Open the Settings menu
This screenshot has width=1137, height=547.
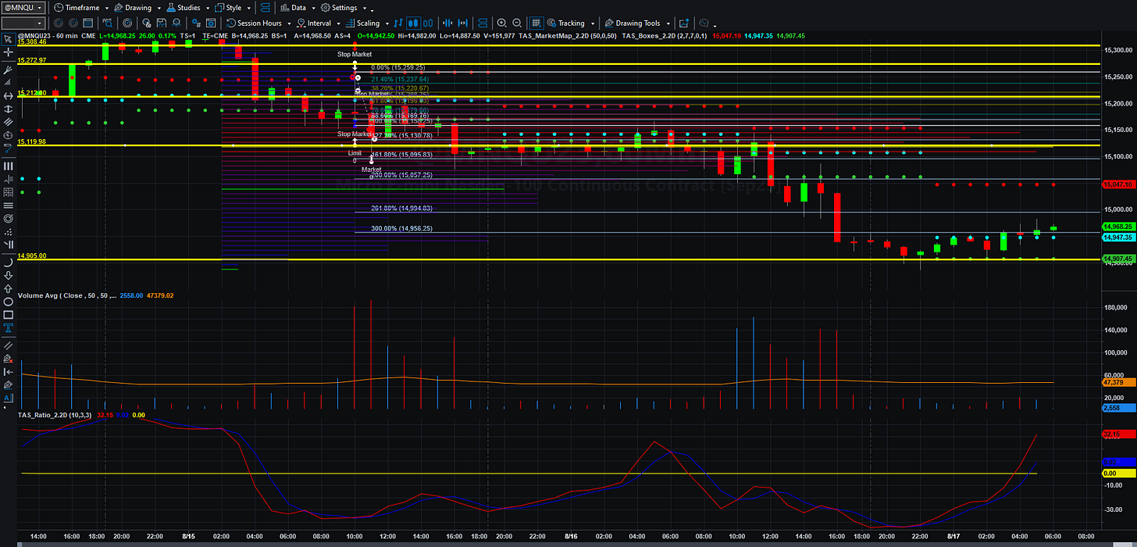[x=341, y=7]
